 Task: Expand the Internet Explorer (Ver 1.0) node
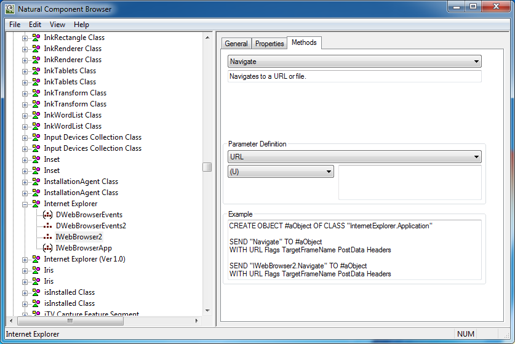pos(25,259)
